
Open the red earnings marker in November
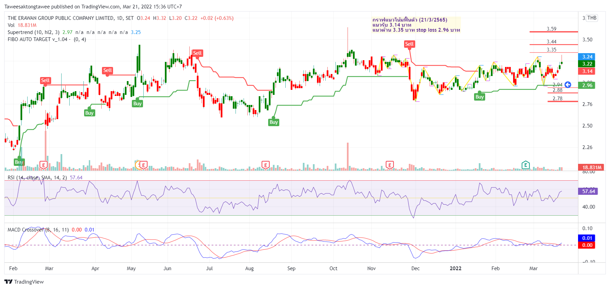point(390,165)
